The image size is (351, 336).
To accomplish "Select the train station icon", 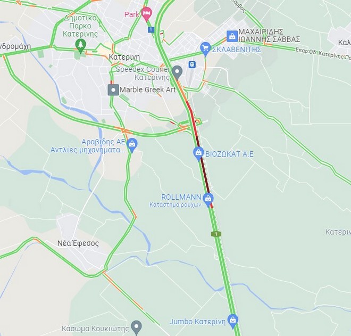I will [192, 65].
